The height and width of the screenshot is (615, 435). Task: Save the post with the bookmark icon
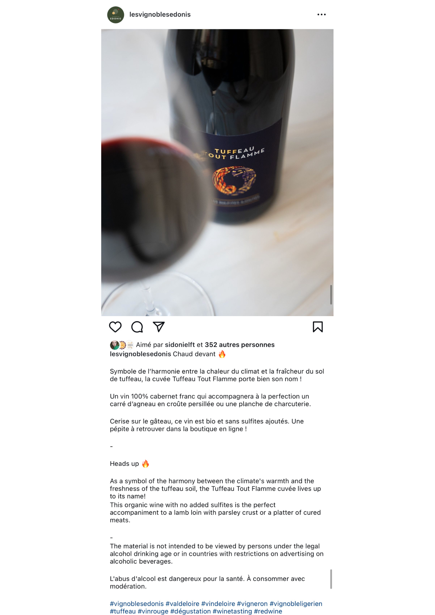tap(318, 327)
